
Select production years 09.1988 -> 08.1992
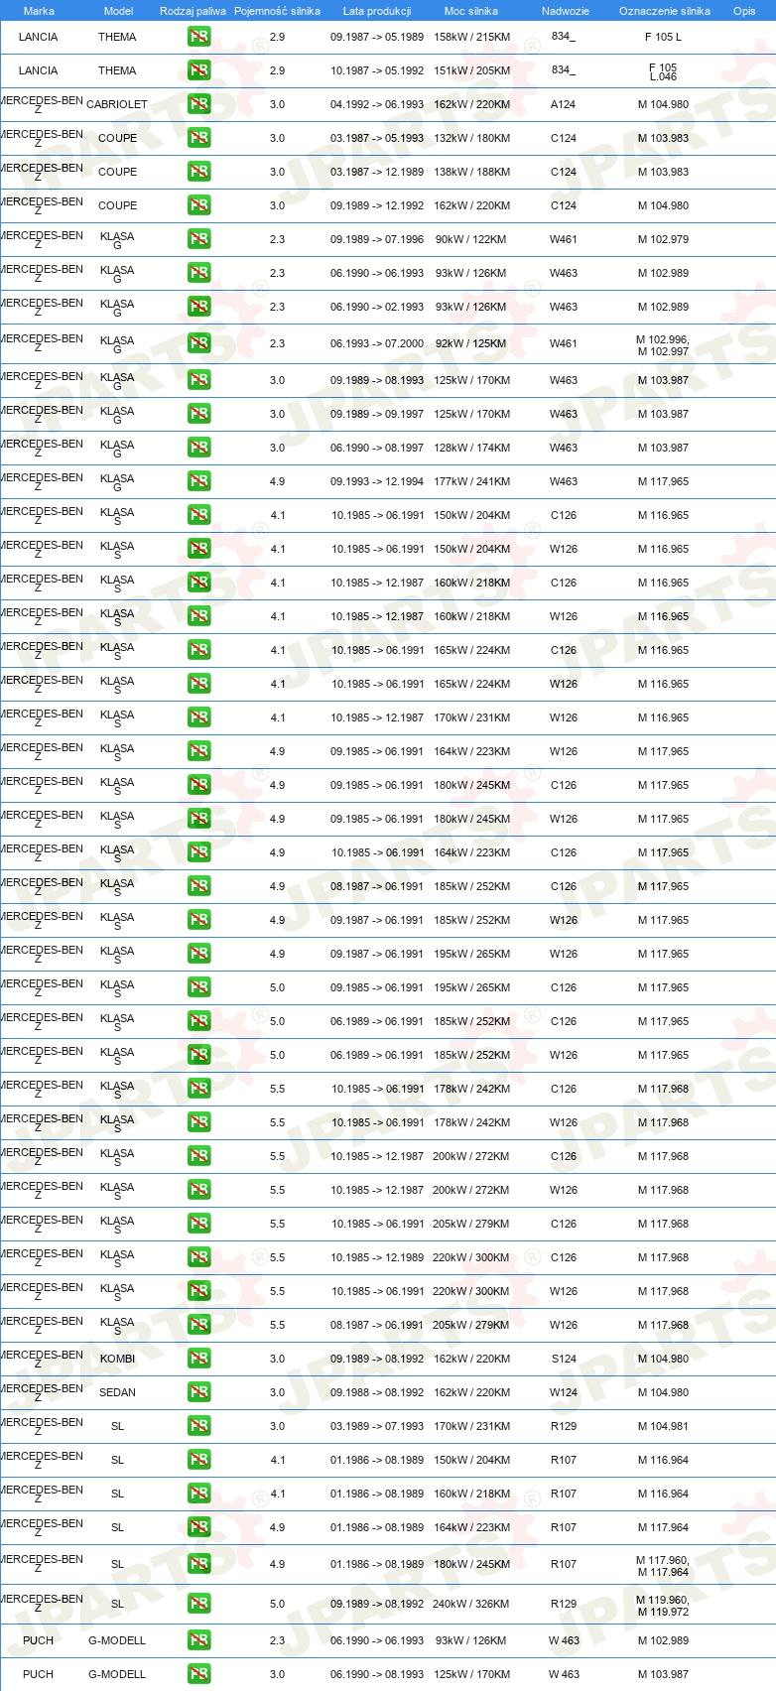(x=377, y=1392)
